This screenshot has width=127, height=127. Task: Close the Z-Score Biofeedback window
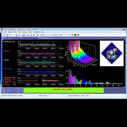click(124, 29)
